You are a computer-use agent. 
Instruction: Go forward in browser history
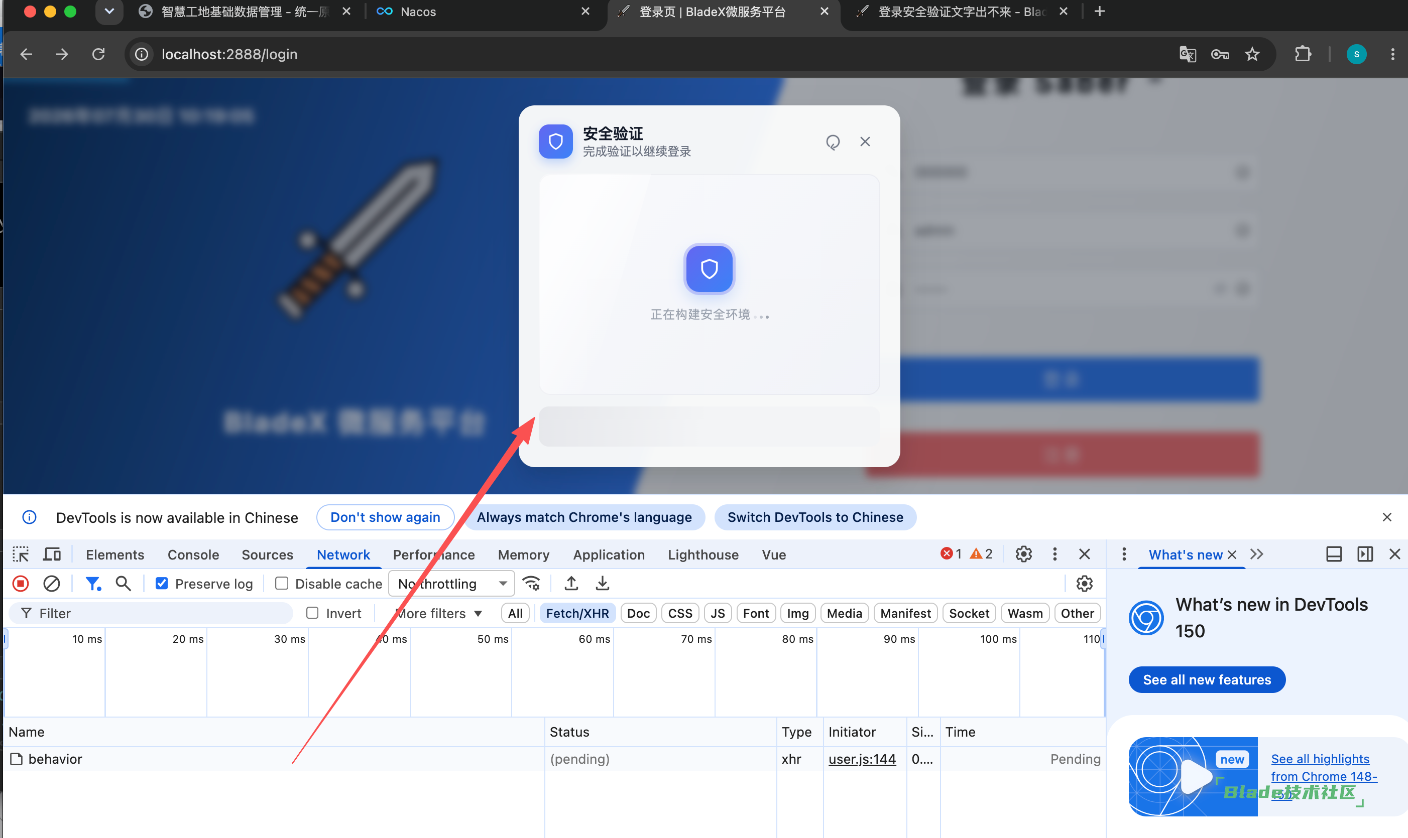point(62,54)
